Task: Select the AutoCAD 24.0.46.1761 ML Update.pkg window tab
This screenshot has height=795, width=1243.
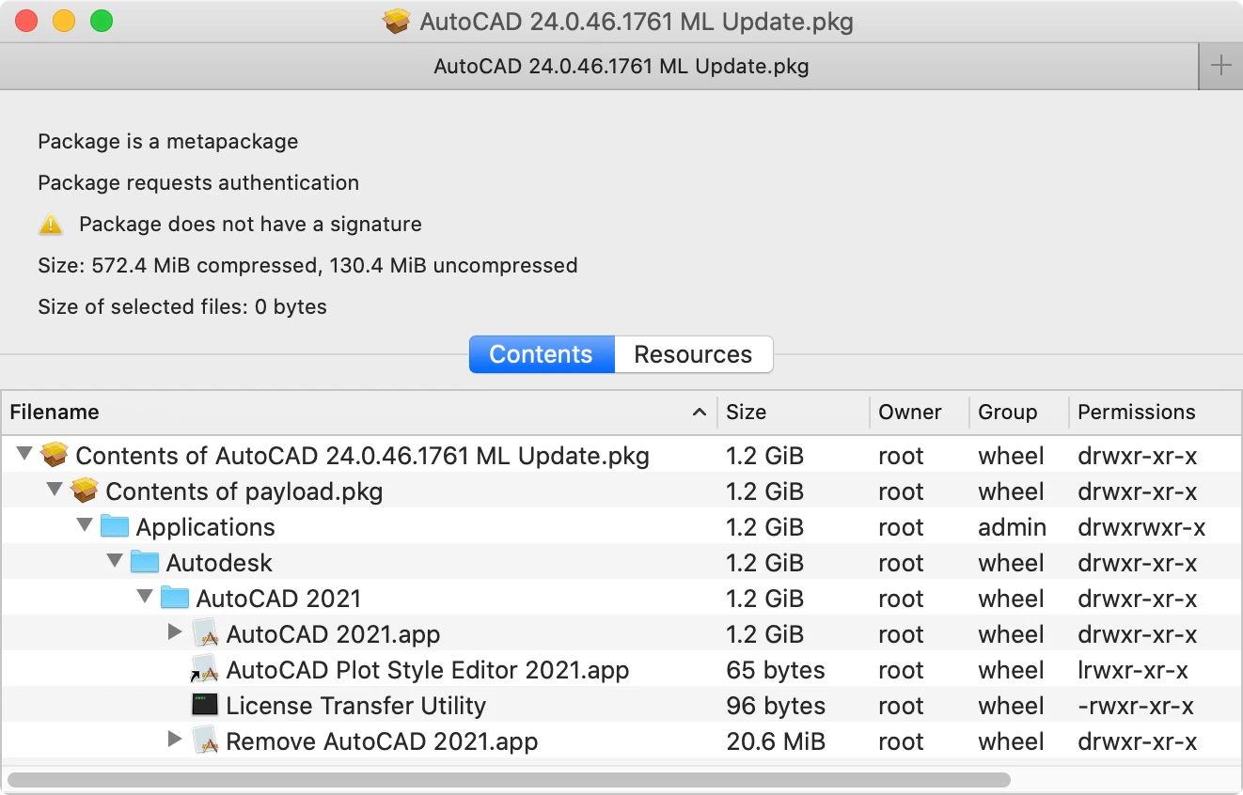Action: (x=600, y=66)
